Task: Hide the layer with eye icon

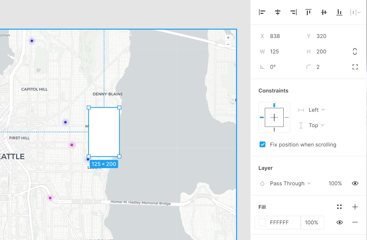Action: [355, 183]
